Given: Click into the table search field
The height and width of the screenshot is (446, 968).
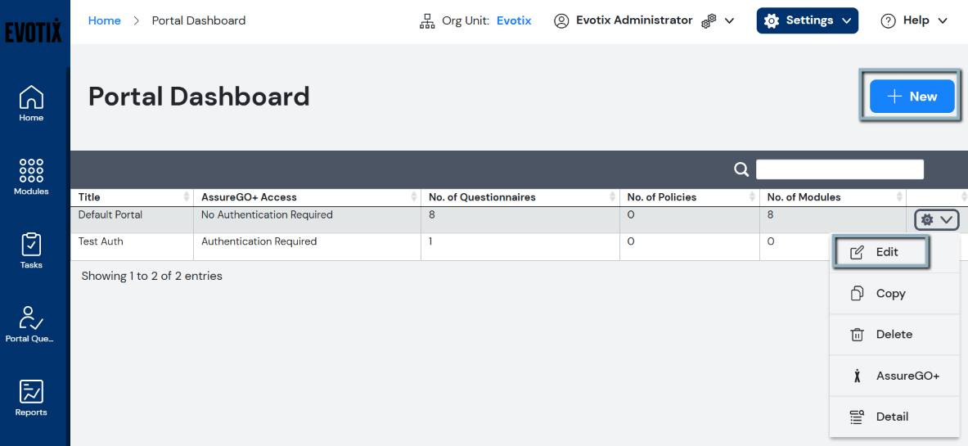Looking at the screenshot, I should pyautogui.click(x=840, y=169).
